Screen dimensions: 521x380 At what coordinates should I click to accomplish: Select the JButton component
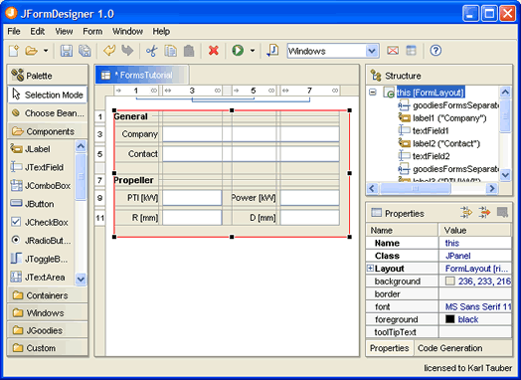[x=32, y=204]
